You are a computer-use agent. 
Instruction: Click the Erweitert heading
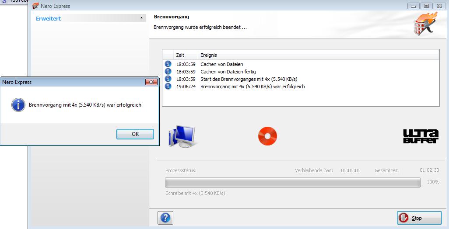pyautogui.click(x=49, y=19)
